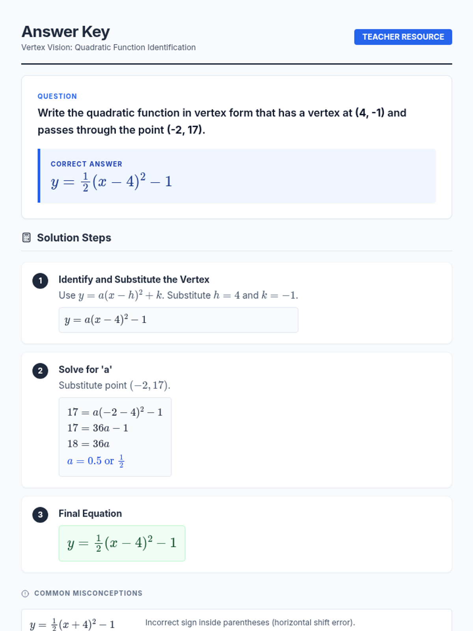473x631 pixels.
Task: Click the Final Equation step heading
Action: tap(90, 513)
